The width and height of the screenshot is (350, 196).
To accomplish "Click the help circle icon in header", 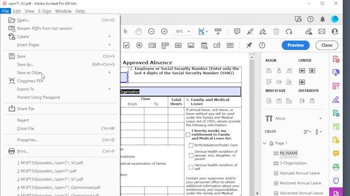I will (x=311, y=20).
